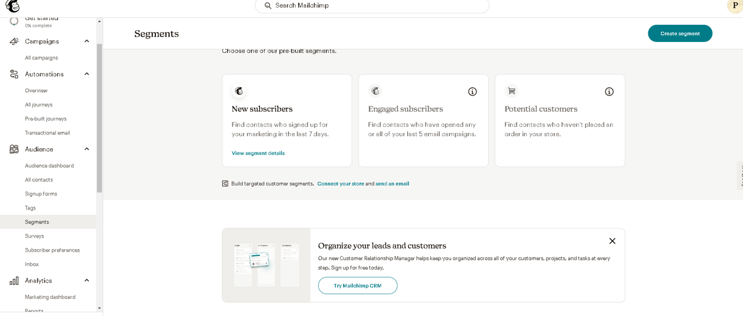The height and width of the screenshot is (316, 743).
Task: Go to Inbox
Action: coord(32,264)
